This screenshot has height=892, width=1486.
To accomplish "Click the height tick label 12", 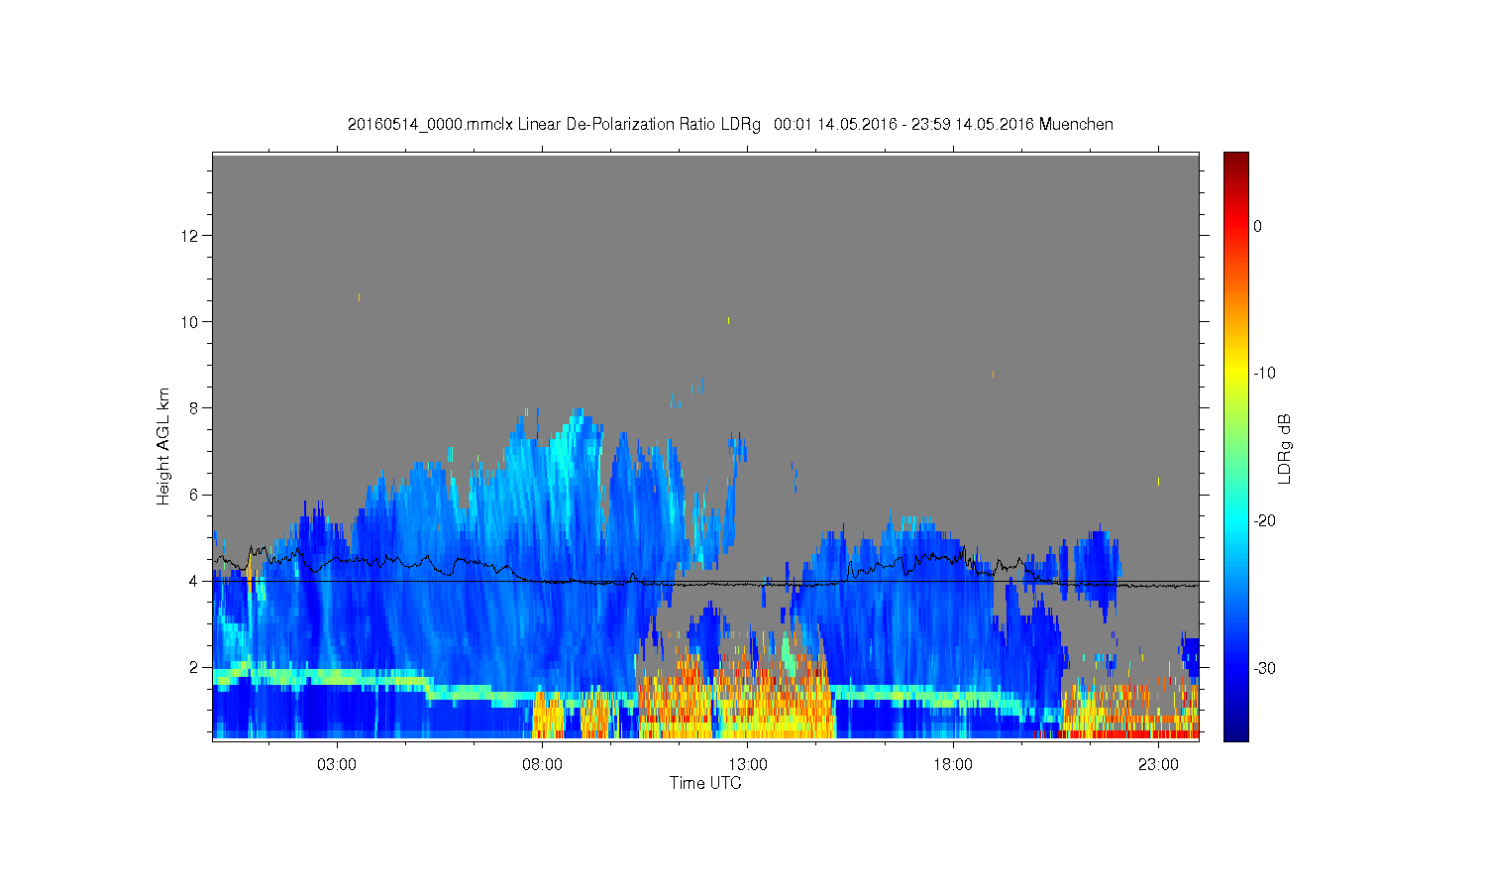I will [x=191, y=236].
